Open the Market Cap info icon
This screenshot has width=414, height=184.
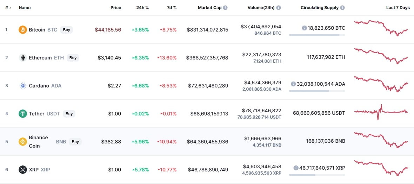(x=225, y=8)
